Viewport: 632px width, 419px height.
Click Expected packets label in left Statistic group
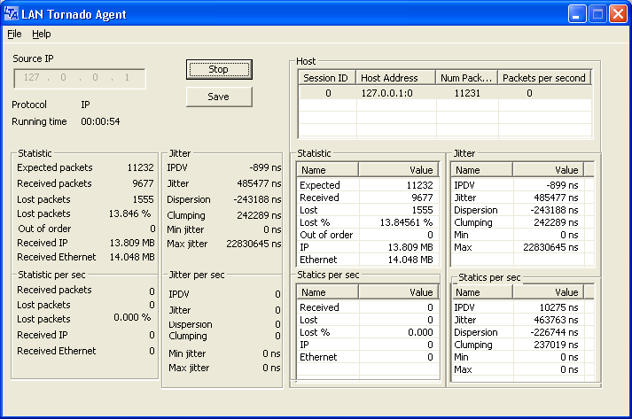point(55,167)
